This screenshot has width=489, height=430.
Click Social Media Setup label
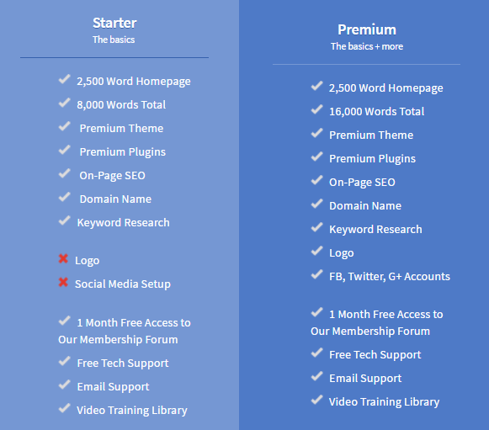pyautogui.click(x=123, y=284)
